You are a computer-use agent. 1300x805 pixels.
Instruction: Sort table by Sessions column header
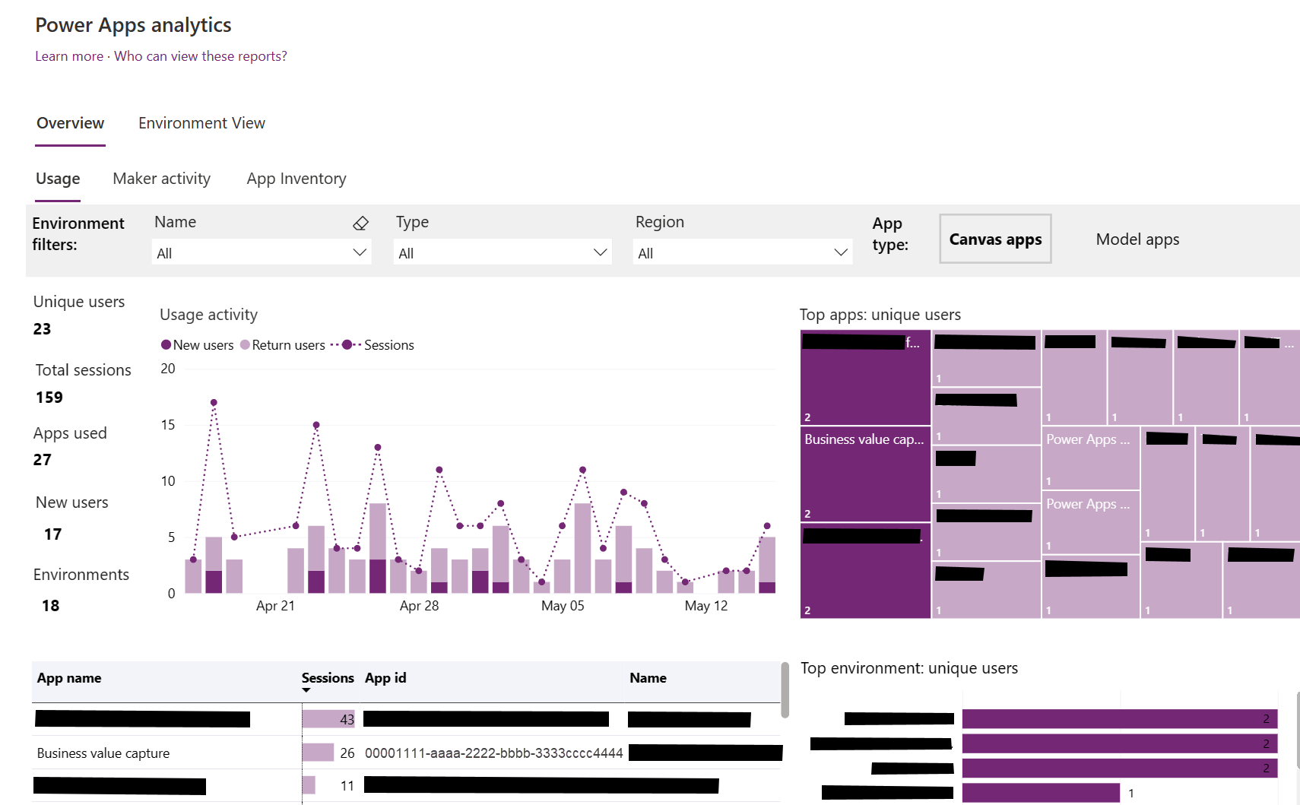coord(328,678)
